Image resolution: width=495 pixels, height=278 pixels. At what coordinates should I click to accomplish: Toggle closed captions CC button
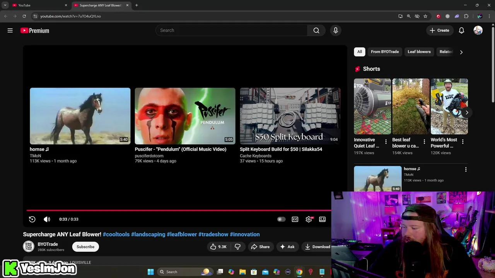click(x=295, y=219)
